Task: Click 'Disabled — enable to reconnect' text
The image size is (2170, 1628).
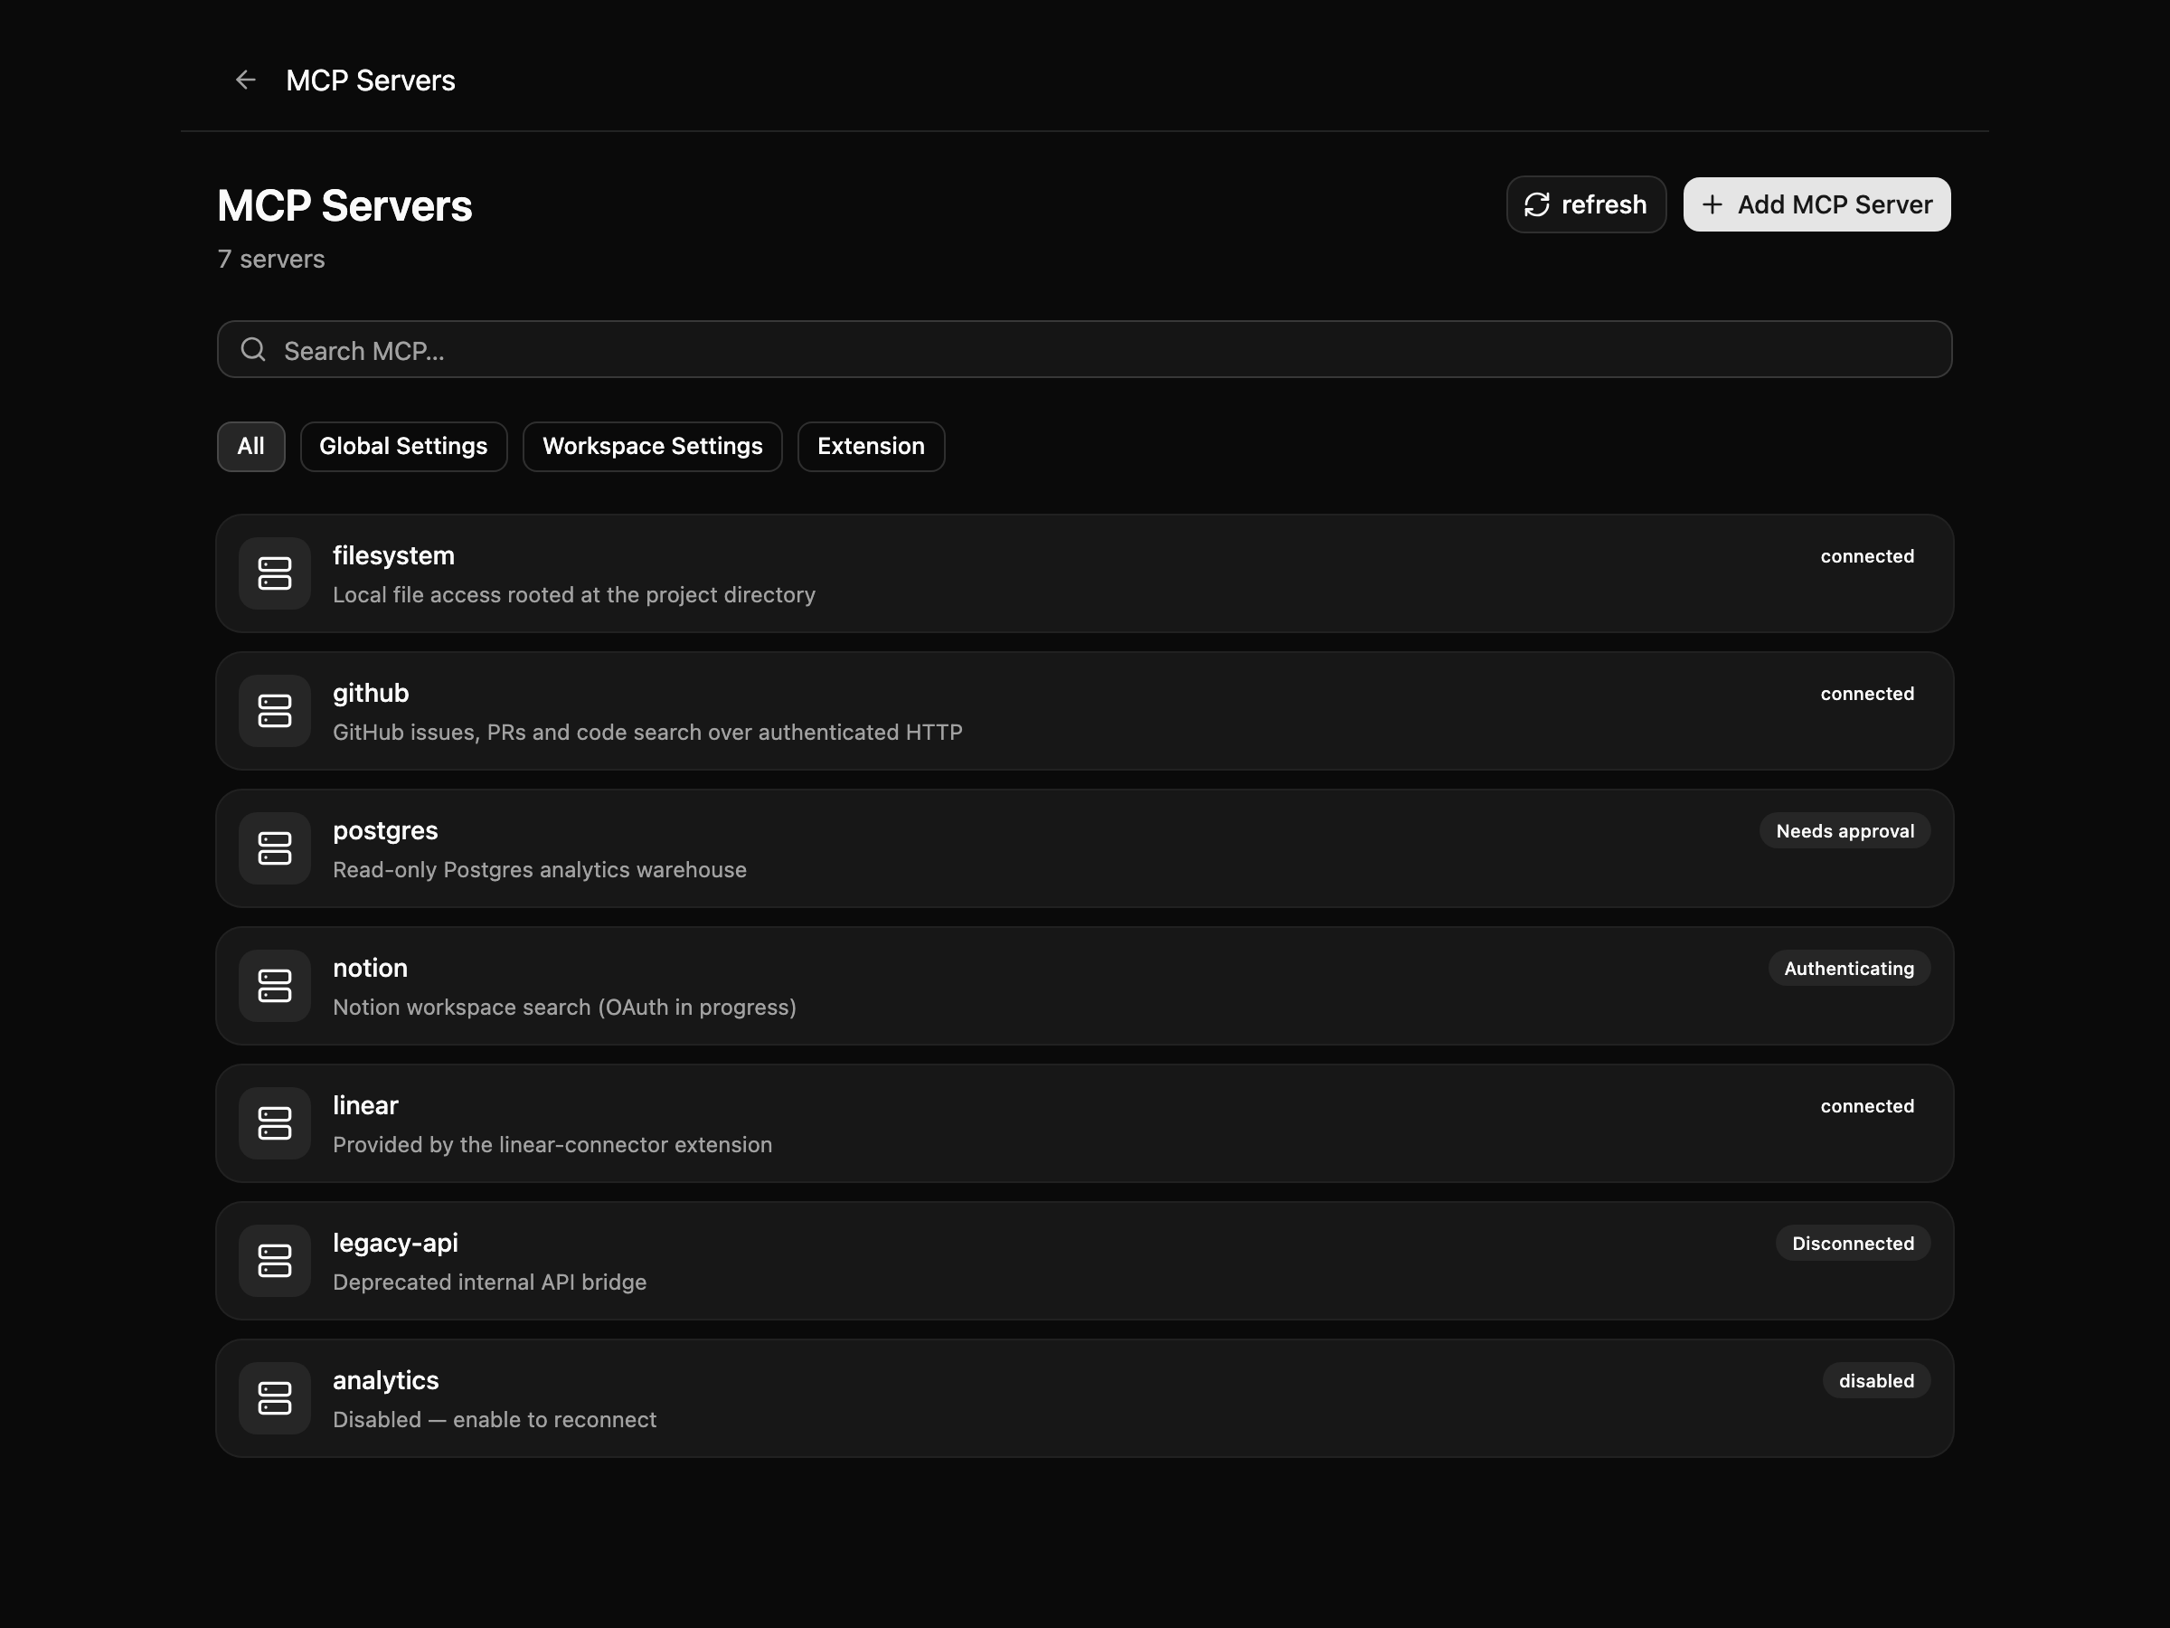Action: click(495, 1419)
